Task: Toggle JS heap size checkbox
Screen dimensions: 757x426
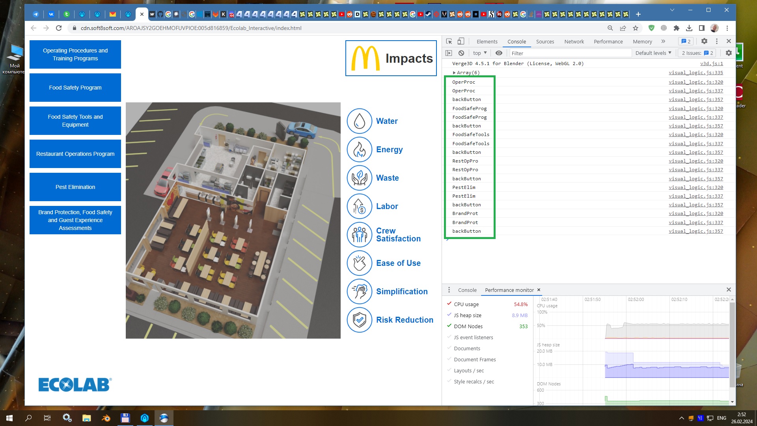Action: coord(449,315)
